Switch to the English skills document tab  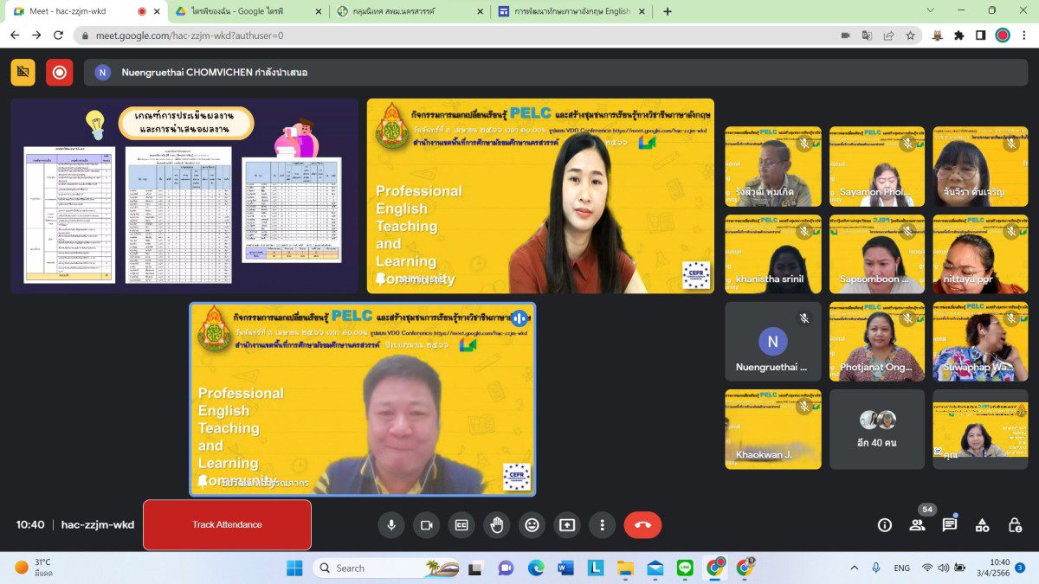[571, 11]
